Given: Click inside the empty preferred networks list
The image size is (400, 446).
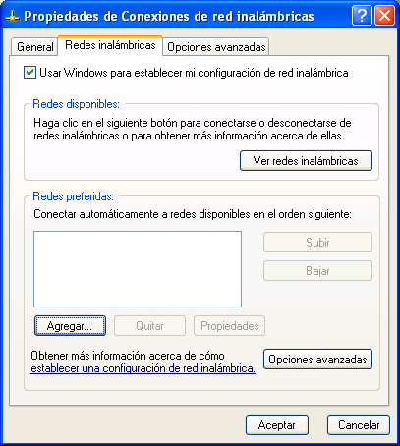Looking at the screenshot, I should click(x=138, y=269).
